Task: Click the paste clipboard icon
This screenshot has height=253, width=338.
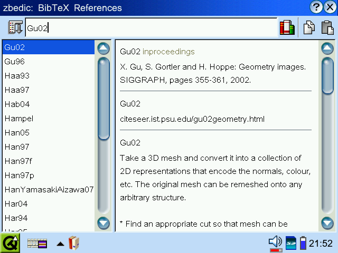Action: 327,28
